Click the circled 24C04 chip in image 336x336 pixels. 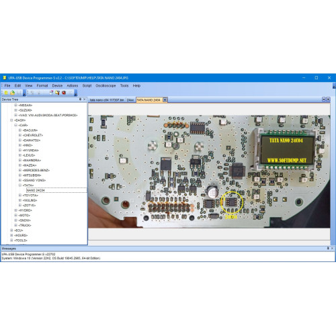232,202
